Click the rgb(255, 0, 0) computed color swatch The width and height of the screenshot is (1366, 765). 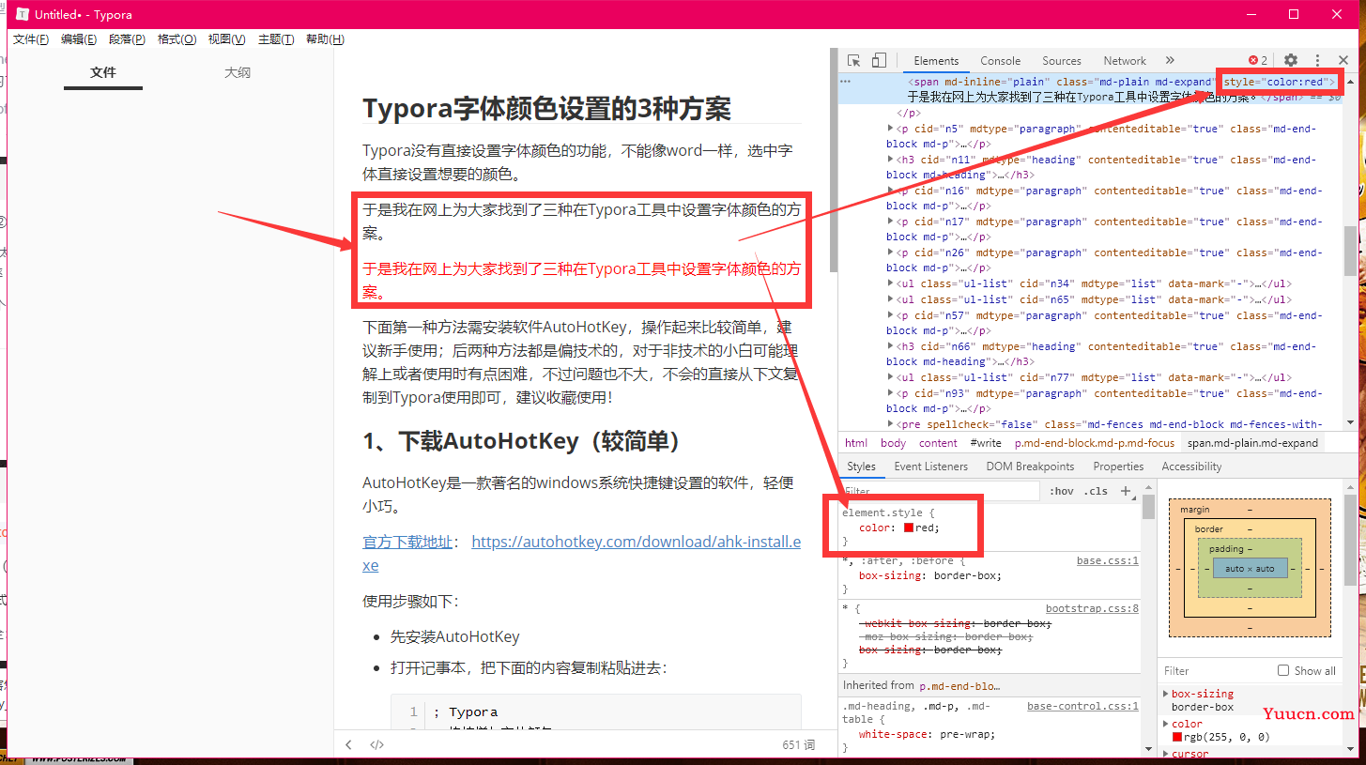click(x=1177, y=737)
